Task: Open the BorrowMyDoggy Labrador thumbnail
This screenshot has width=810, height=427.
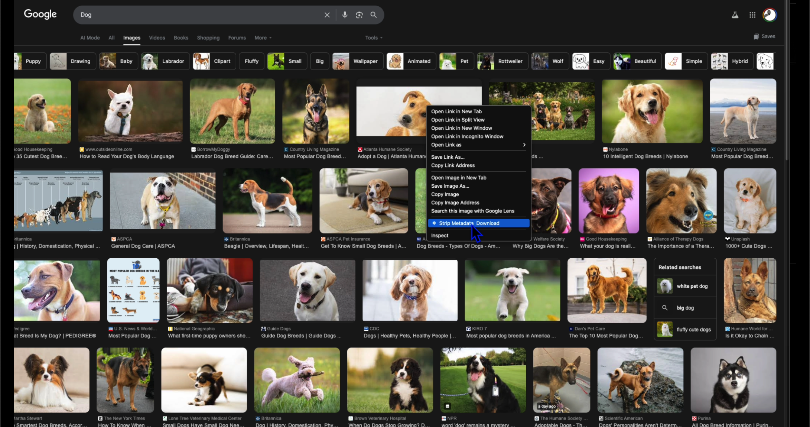Action: (x=232, y=111)
